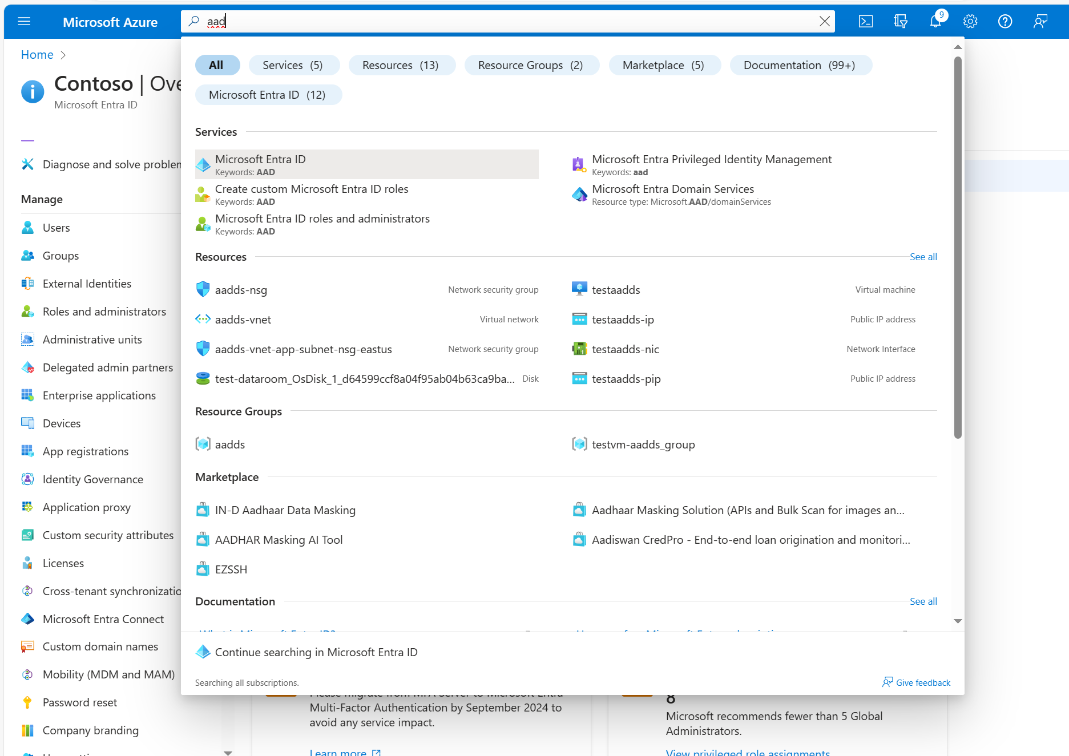The height and width of the screenshot is (756, 1069).
Task: Click See all next to Documentation
Action: [923, 601]
